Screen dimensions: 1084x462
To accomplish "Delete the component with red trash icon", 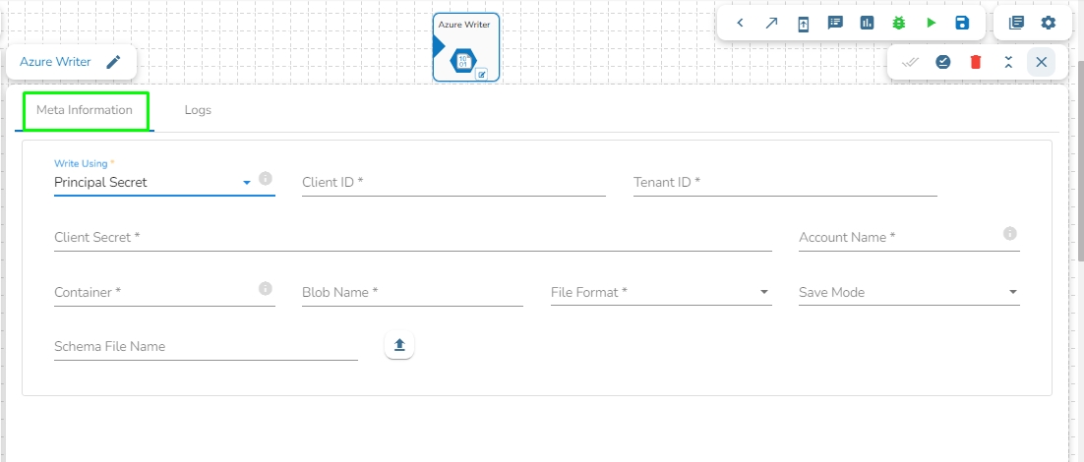I will coord(976,62).
